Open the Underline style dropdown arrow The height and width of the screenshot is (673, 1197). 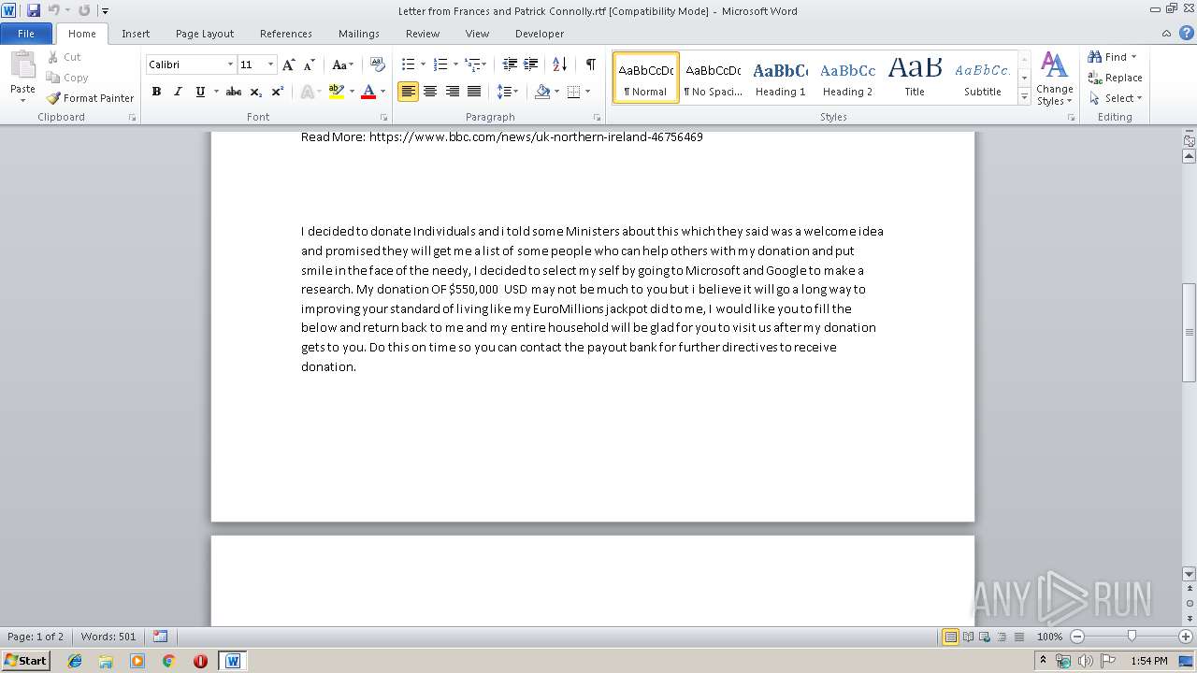(215, 92)
